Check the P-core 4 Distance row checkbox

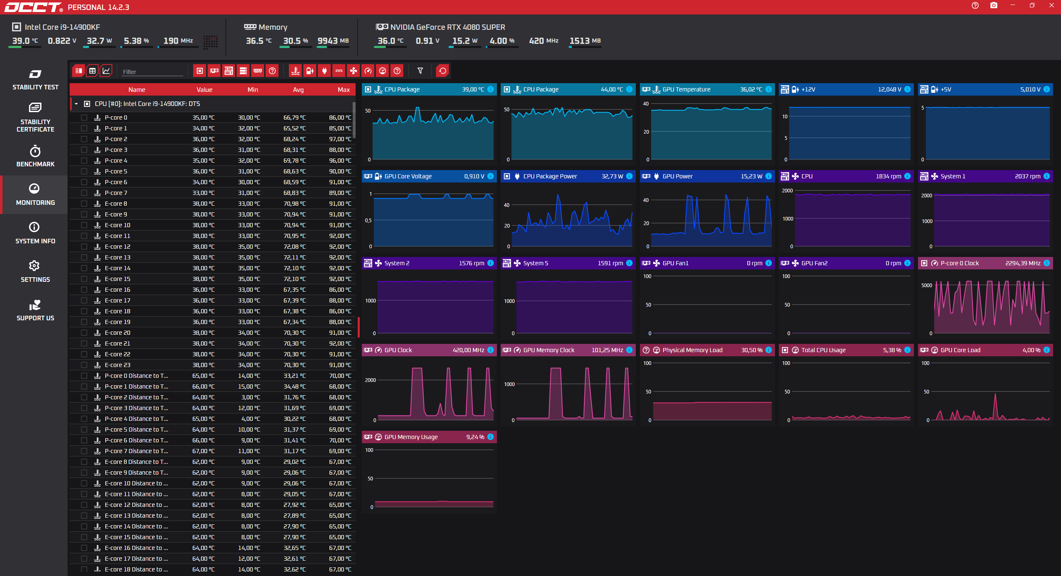(84, 419)
